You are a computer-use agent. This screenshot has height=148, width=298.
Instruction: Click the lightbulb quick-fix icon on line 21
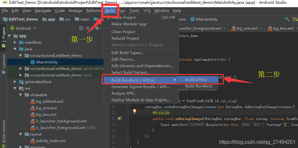(x=135, y=111)
